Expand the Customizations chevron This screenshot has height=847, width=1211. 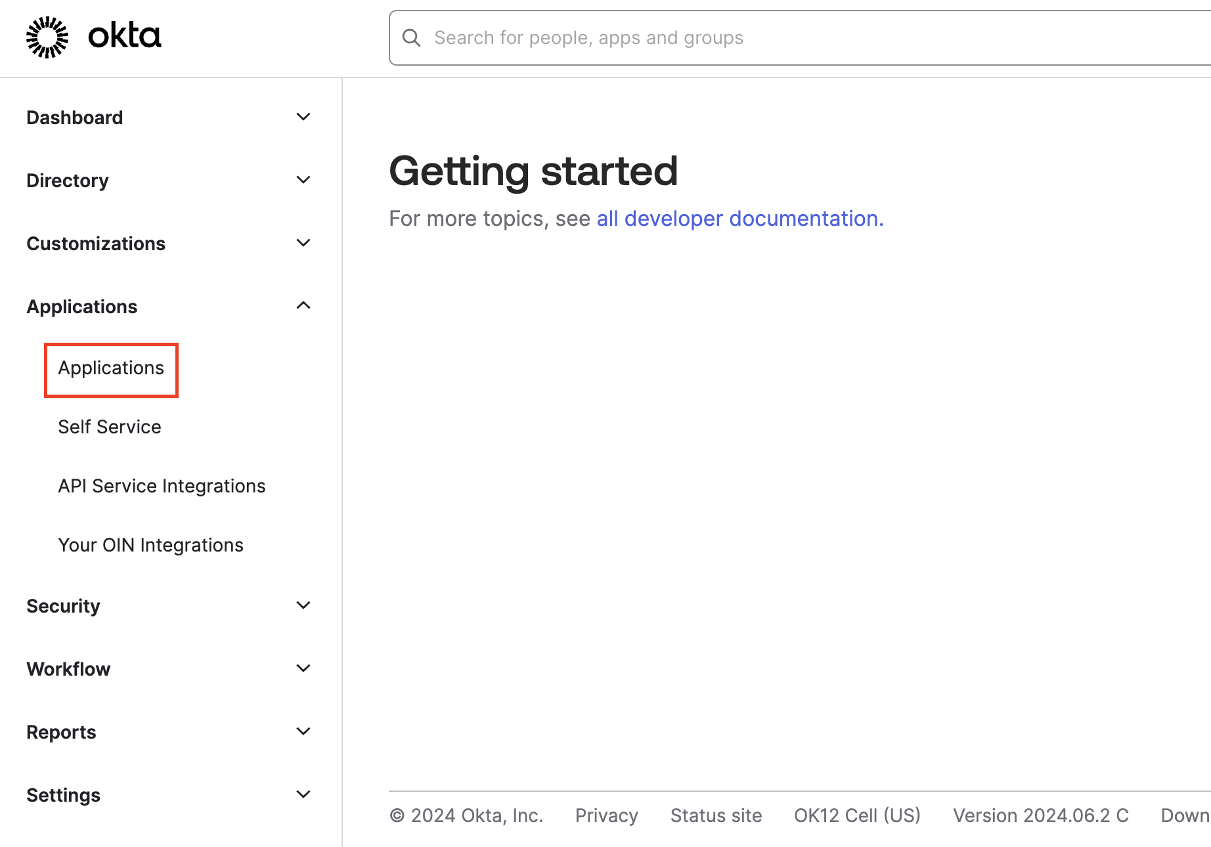[x=303, y=243]
